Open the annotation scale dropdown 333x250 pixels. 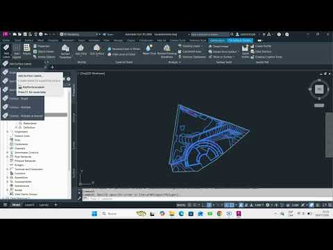tap(259, 205)
